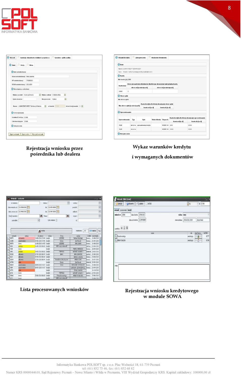Collapse the Dane wnioskodawcy section icon

coord(12,72)
